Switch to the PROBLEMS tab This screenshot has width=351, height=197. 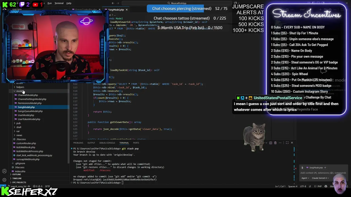tap(78, 143)
